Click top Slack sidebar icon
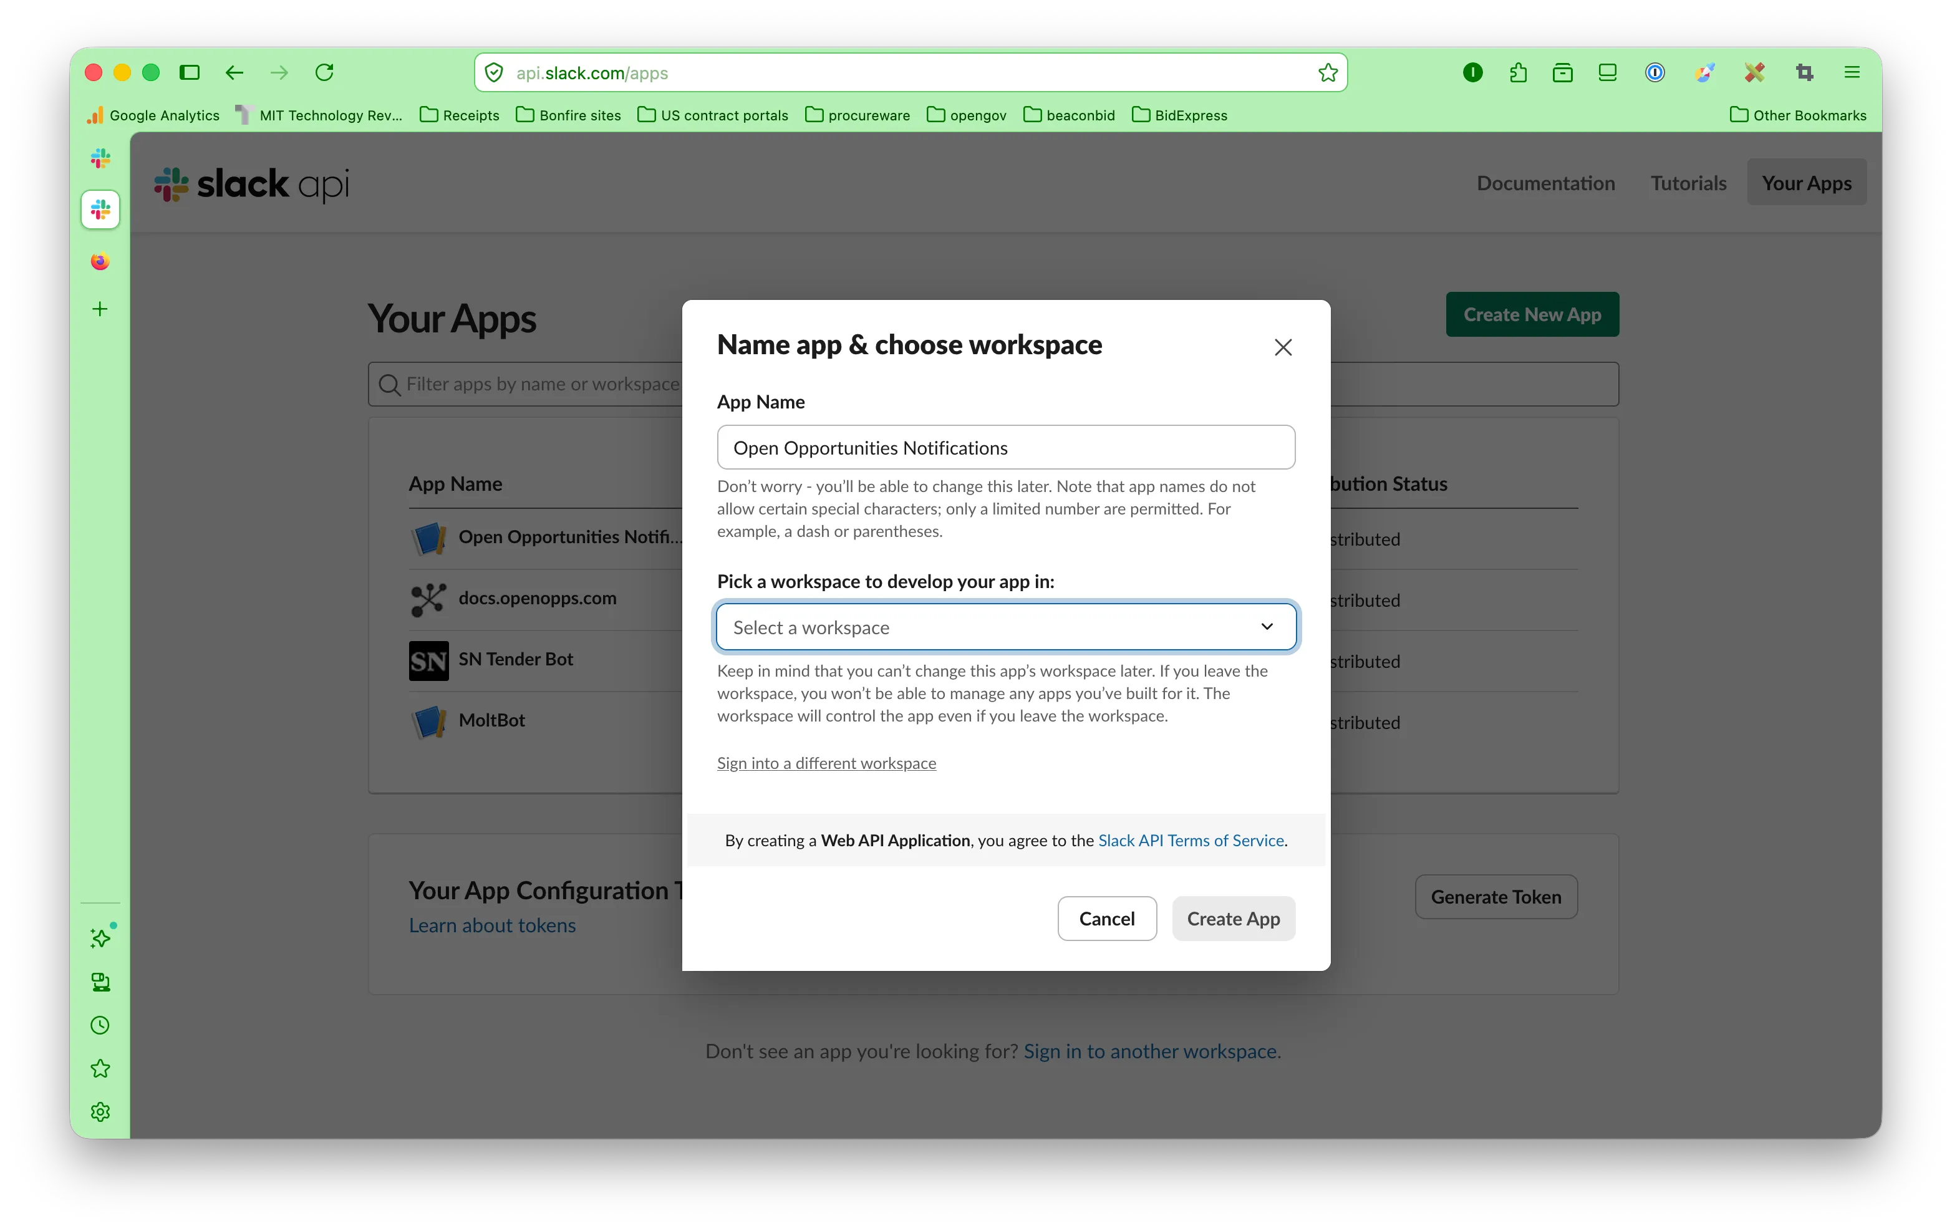Screen dimensions: 1952x1231 (x=100, y=159)
